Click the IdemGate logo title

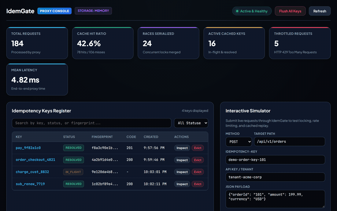click(x=20, y=11)
